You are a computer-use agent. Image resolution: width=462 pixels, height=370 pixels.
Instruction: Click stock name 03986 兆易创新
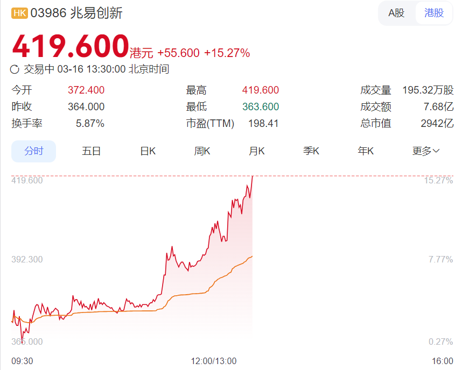pyautogui.click(x=76, y=13)
